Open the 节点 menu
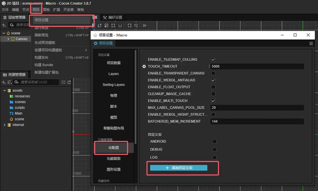 click(25, 10)
